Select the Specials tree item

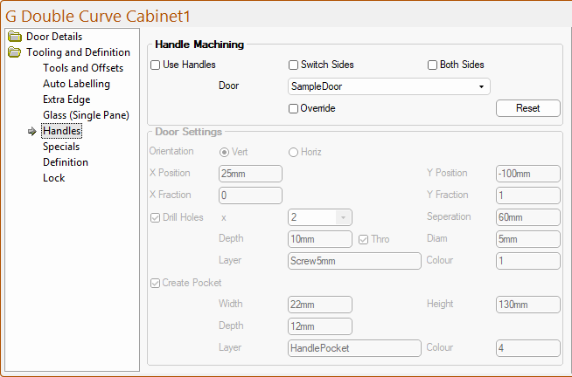coord(61,147)
